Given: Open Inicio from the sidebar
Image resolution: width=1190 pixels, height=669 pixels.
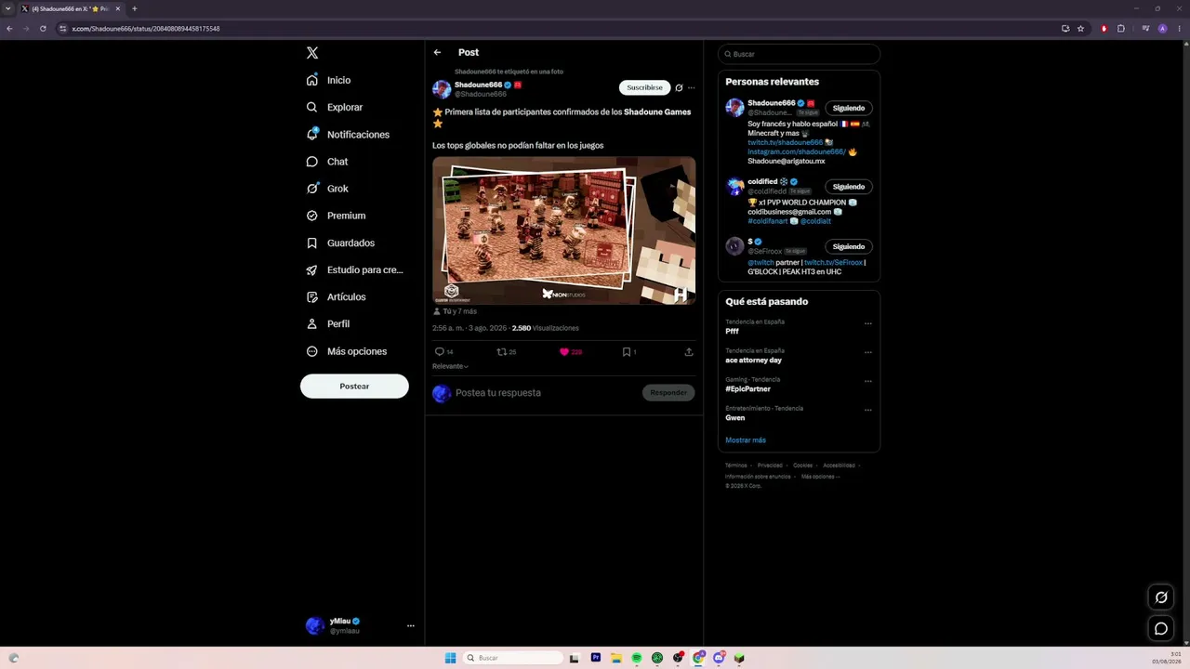Looking at the screenshot, I should (329, 80).
